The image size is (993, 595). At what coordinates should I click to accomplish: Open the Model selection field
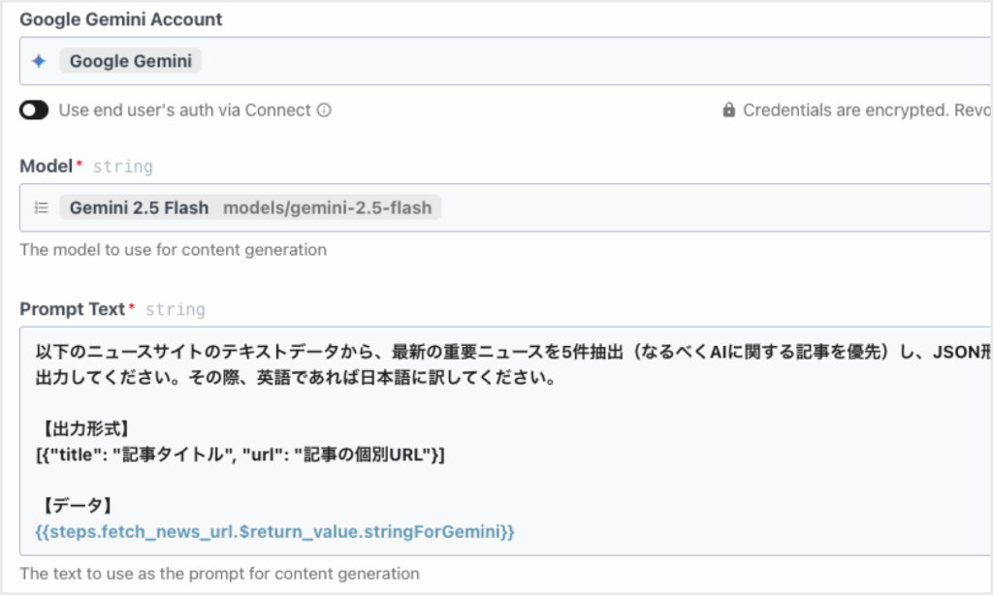[679, 207]
